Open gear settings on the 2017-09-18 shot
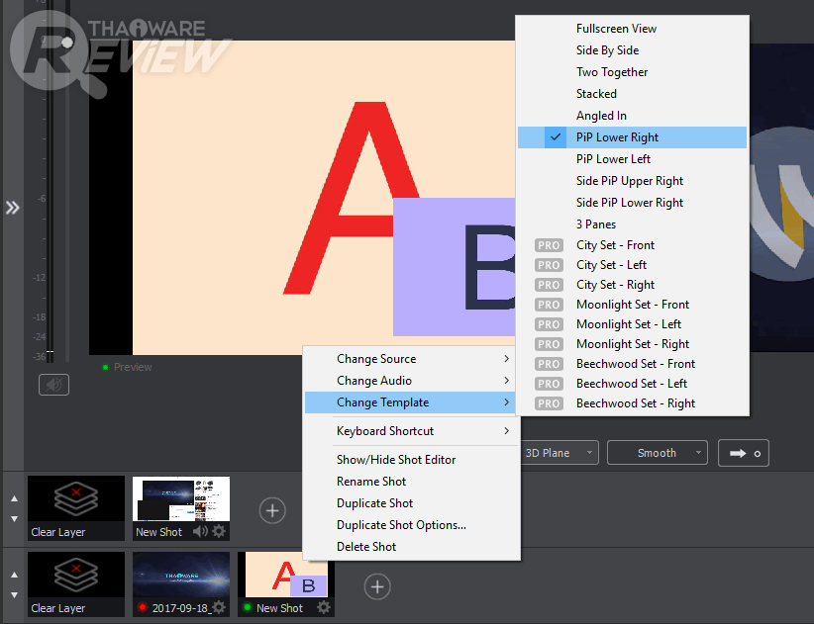Image resolution: width=814 pixels, height=624 pixels. click(219, 608)
